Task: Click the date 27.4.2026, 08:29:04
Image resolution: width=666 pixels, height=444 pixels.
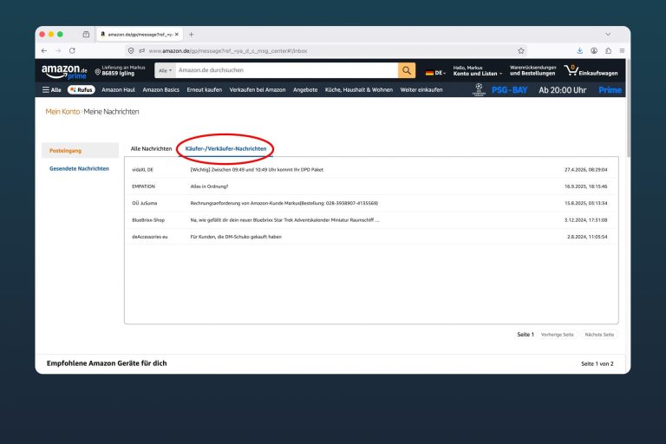Action: pos(585,169)
